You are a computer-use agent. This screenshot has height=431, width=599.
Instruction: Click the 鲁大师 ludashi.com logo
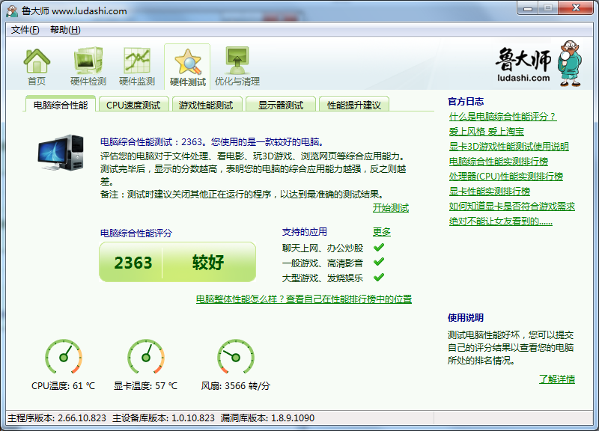coord(538,64)
